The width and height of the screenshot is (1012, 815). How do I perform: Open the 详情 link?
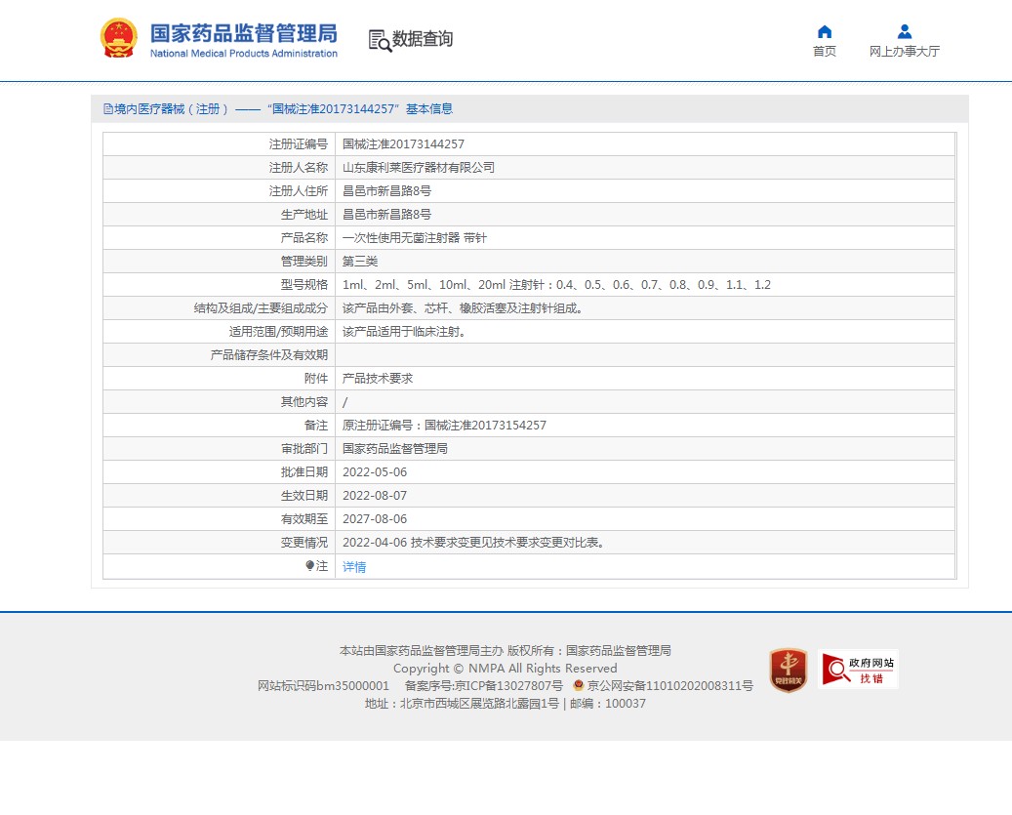[354, 566]
